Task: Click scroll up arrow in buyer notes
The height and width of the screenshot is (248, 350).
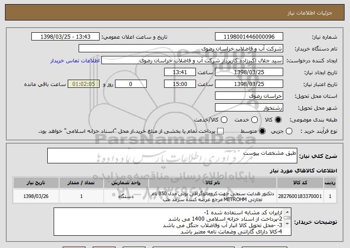Action: pyautogui.click(x=287, y=212)
